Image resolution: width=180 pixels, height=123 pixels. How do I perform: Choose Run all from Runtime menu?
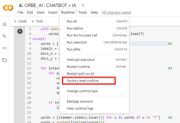94,21
